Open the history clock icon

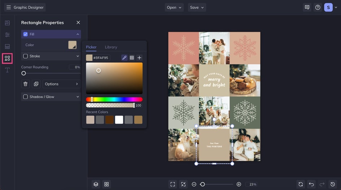(333, 184)
